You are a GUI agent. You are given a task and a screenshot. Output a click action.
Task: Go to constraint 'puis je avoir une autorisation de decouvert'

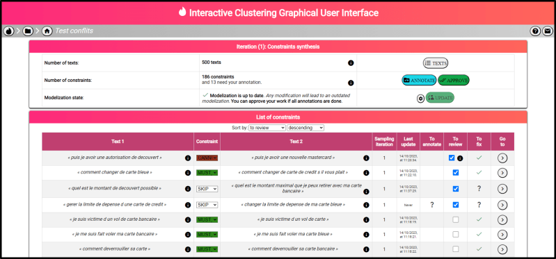[x=502, y=158]
